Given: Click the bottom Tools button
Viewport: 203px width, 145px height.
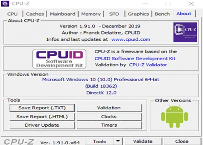Looking at the screenshot, I should 99,142.
